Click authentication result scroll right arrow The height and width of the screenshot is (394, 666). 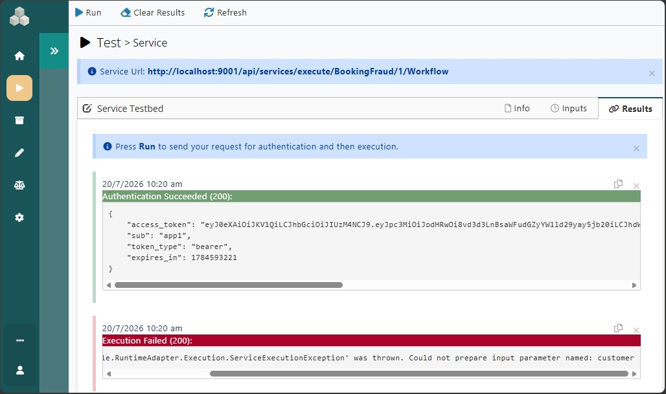(x=634, y=285)
